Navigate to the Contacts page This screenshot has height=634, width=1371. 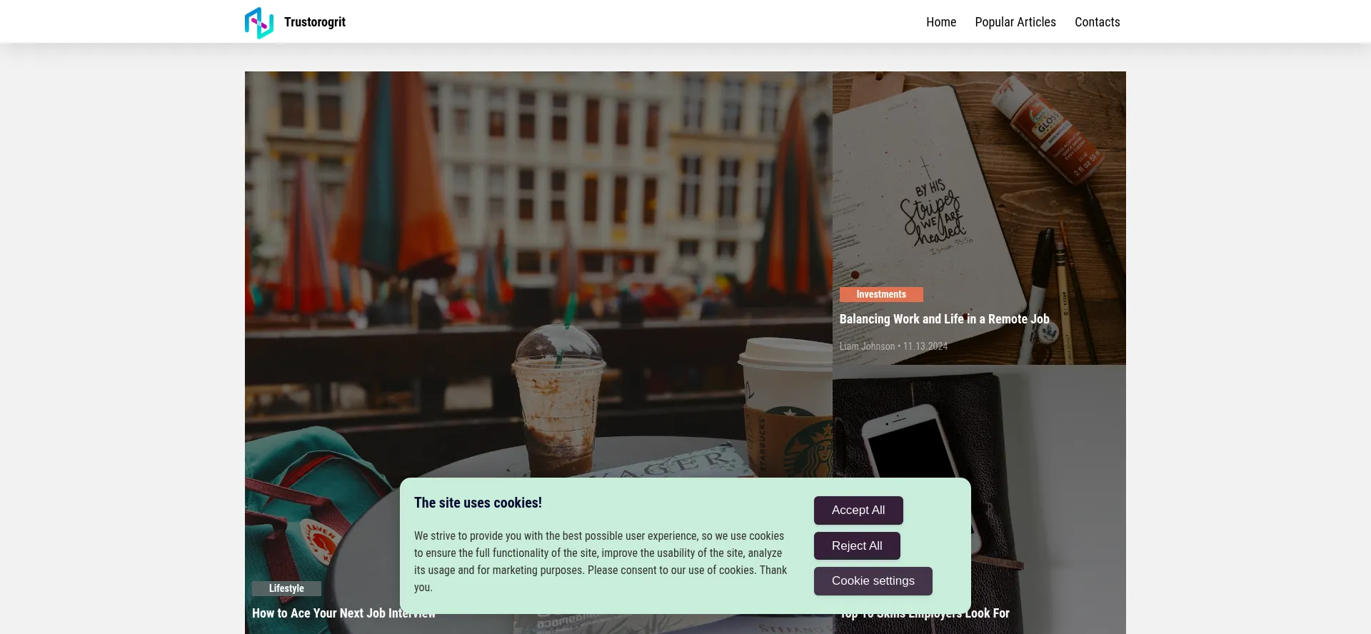[1098, 22]
